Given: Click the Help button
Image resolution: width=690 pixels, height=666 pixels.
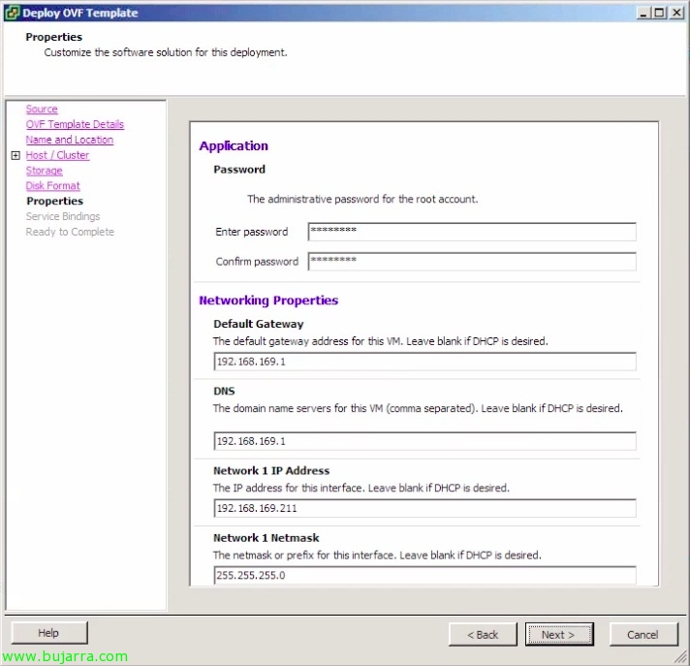Looking at the screenshot, I should [x=49, y=633].
